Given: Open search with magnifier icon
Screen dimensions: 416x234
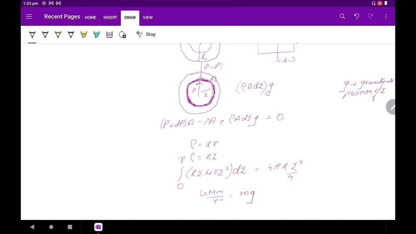Looking at the screenshot, I should [x=342, y=16].
